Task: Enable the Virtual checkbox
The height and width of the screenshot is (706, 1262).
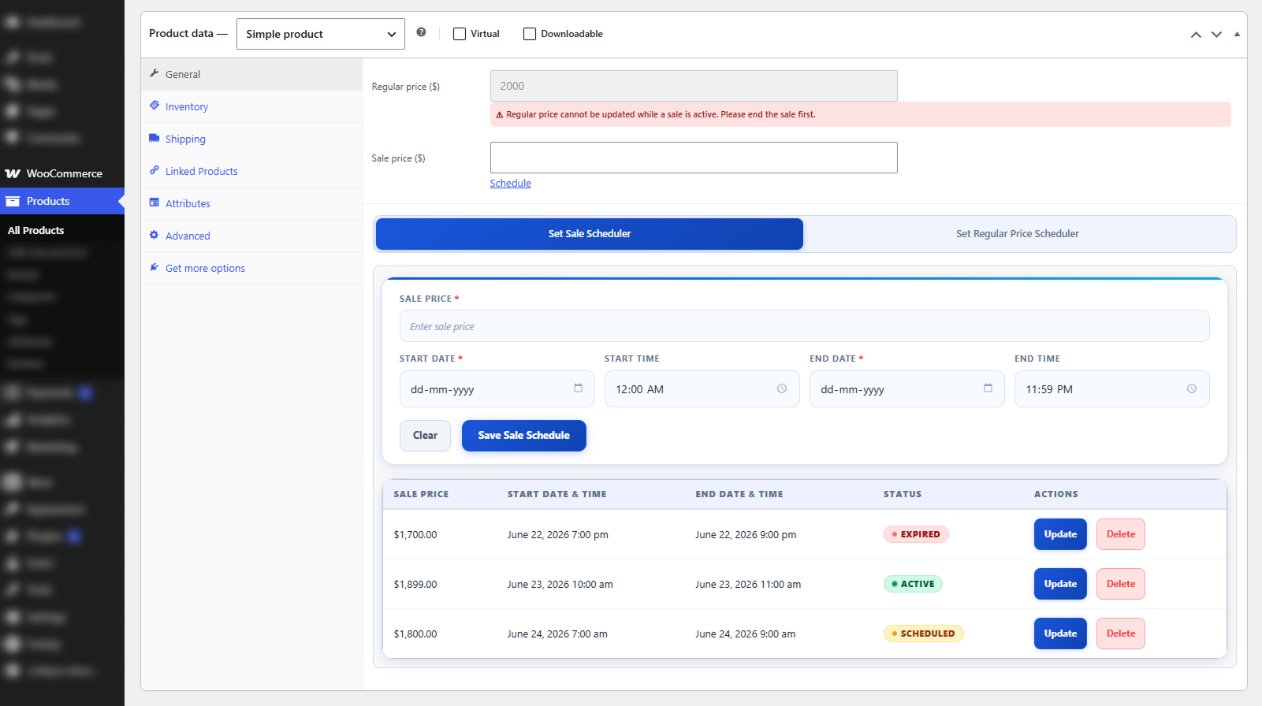Action: pyautogui.click(x=460, y=34)
